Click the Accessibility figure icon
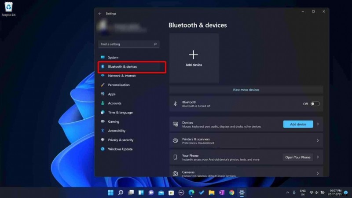 coord(103,131)
